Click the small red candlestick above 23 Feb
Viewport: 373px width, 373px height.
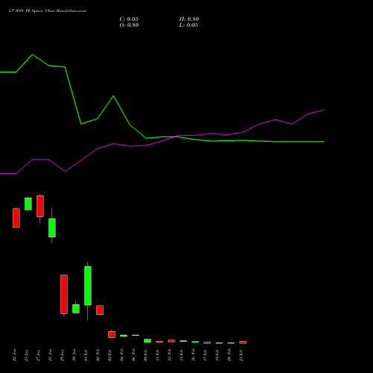coord(243,342)
